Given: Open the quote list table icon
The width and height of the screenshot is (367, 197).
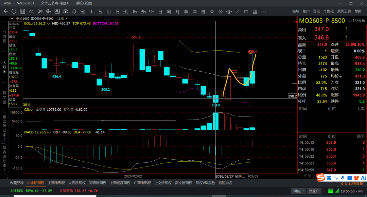Looking at the screenshot, I should click(x=23, y=11).
